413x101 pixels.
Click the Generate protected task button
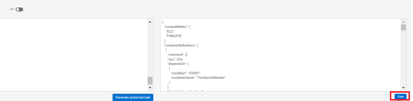[x=133, y=97]
